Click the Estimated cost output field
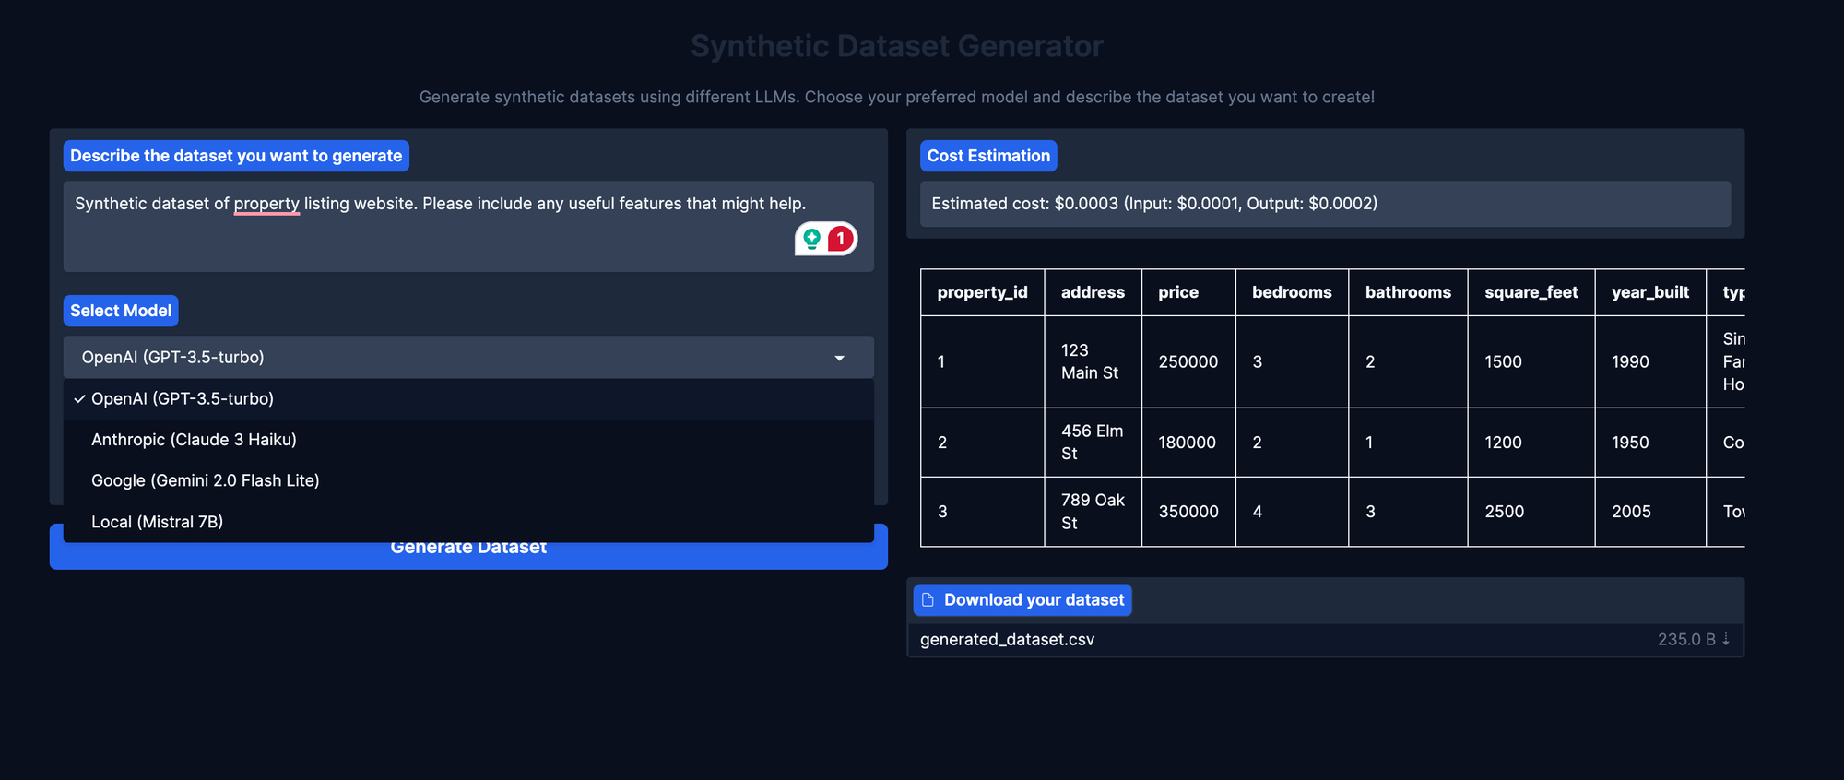Image resolution: width=1844 pixels, height=780 pixels. (1325, 204)
